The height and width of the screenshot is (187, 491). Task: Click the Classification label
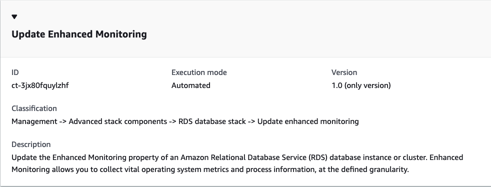coord(34,108)
